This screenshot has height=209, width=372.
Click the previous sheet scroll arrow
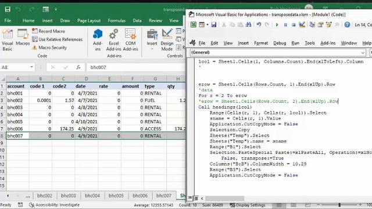[x=8, y=196]
